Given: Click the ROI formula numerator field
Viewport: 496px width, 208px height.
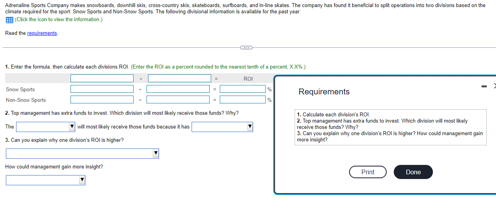Looking at the screenshot, I should pos(102,79).
